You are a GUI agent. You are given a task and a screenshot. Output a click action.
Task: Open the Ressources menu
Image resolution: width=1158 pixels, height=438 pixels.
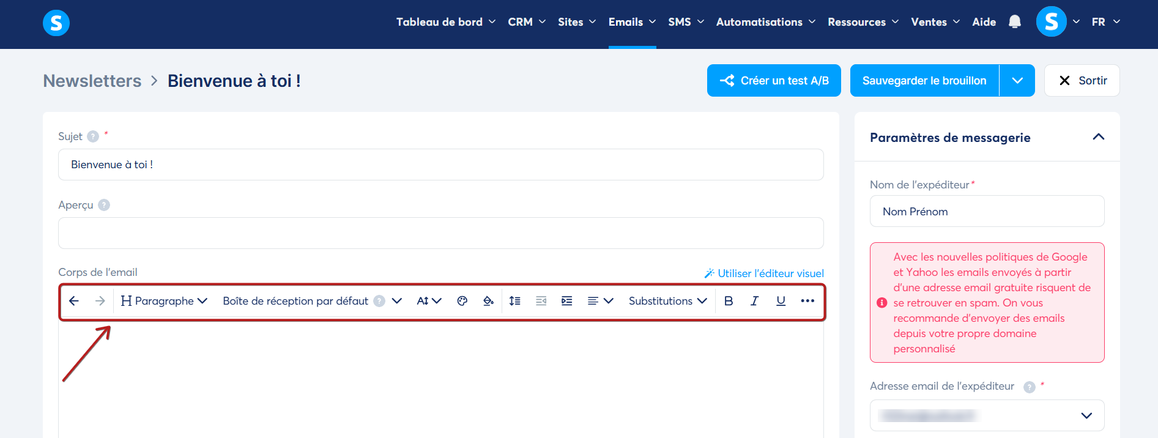click(x=863, y=22)
